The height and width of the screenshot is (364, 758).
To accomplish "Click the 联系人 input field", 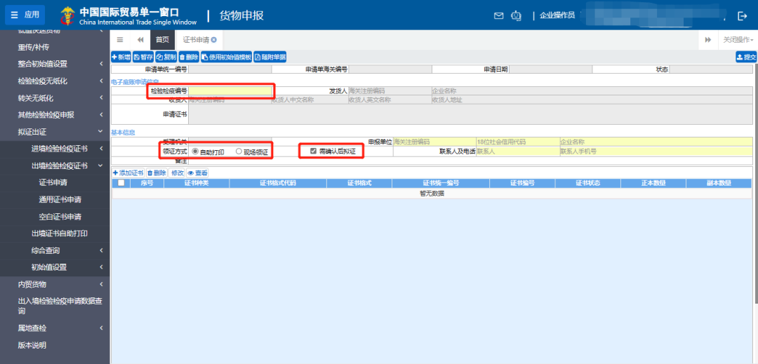I will coord(518,151).
